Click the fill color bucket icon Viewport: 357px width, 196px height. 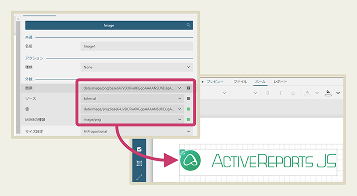point(328,93)
